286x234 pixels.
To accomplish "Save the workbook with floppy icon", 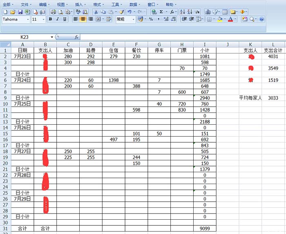I will [20, 12].
